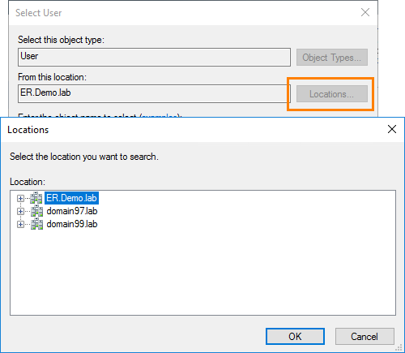Screen dimensions: 405x353
Task: Click the User object type field
Action: tap(154, 57)
